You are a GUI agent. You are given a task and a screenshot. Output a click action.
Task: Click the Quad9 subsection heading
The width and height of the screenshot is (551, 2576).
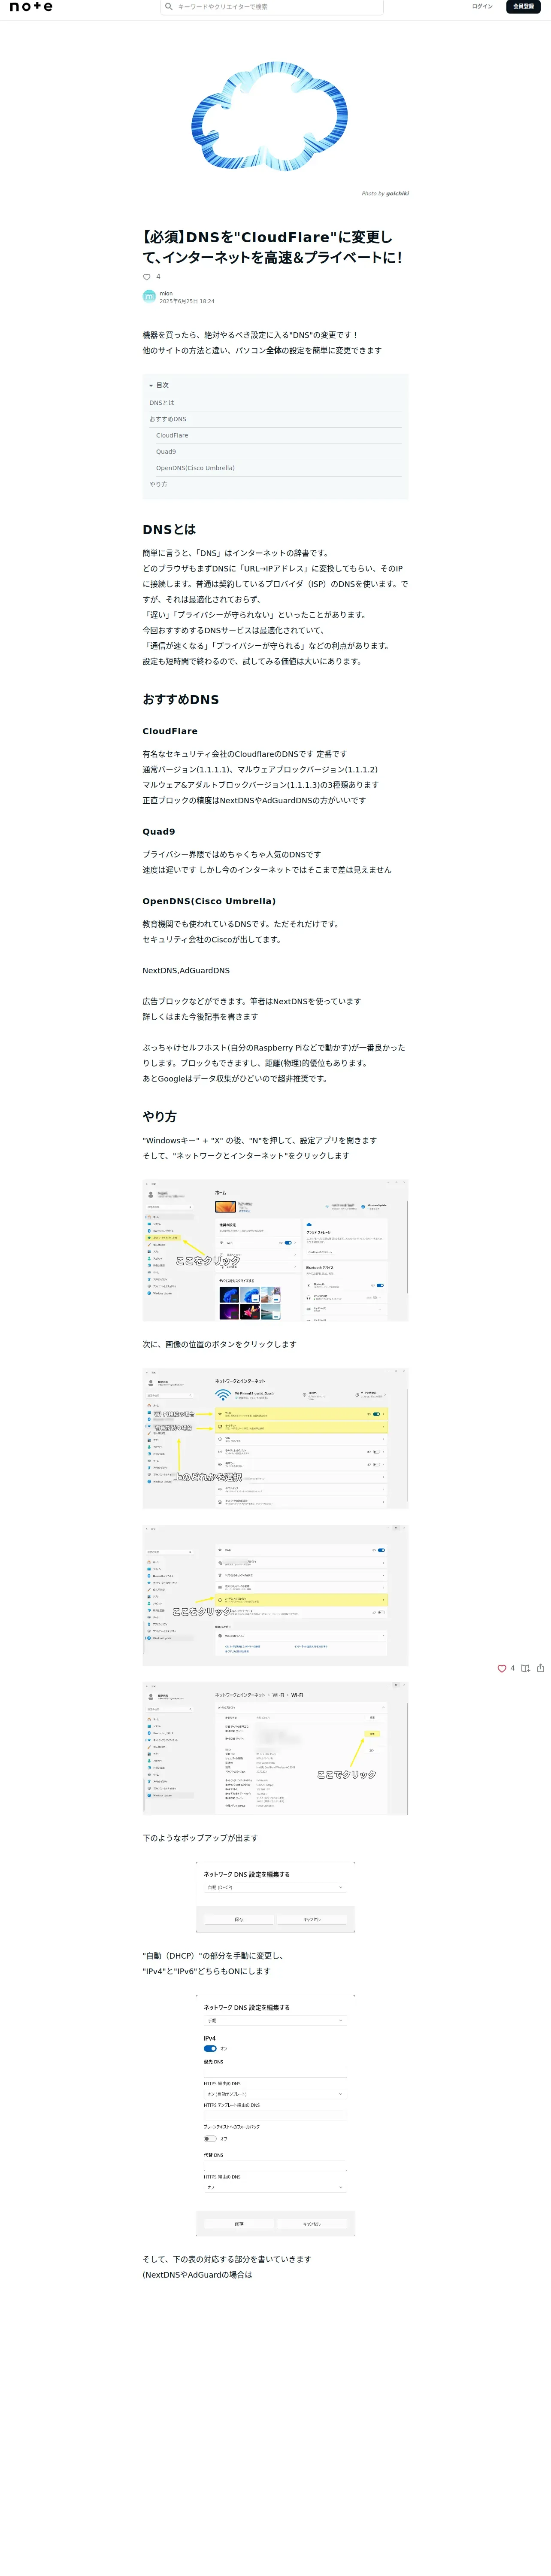[159, 831]
